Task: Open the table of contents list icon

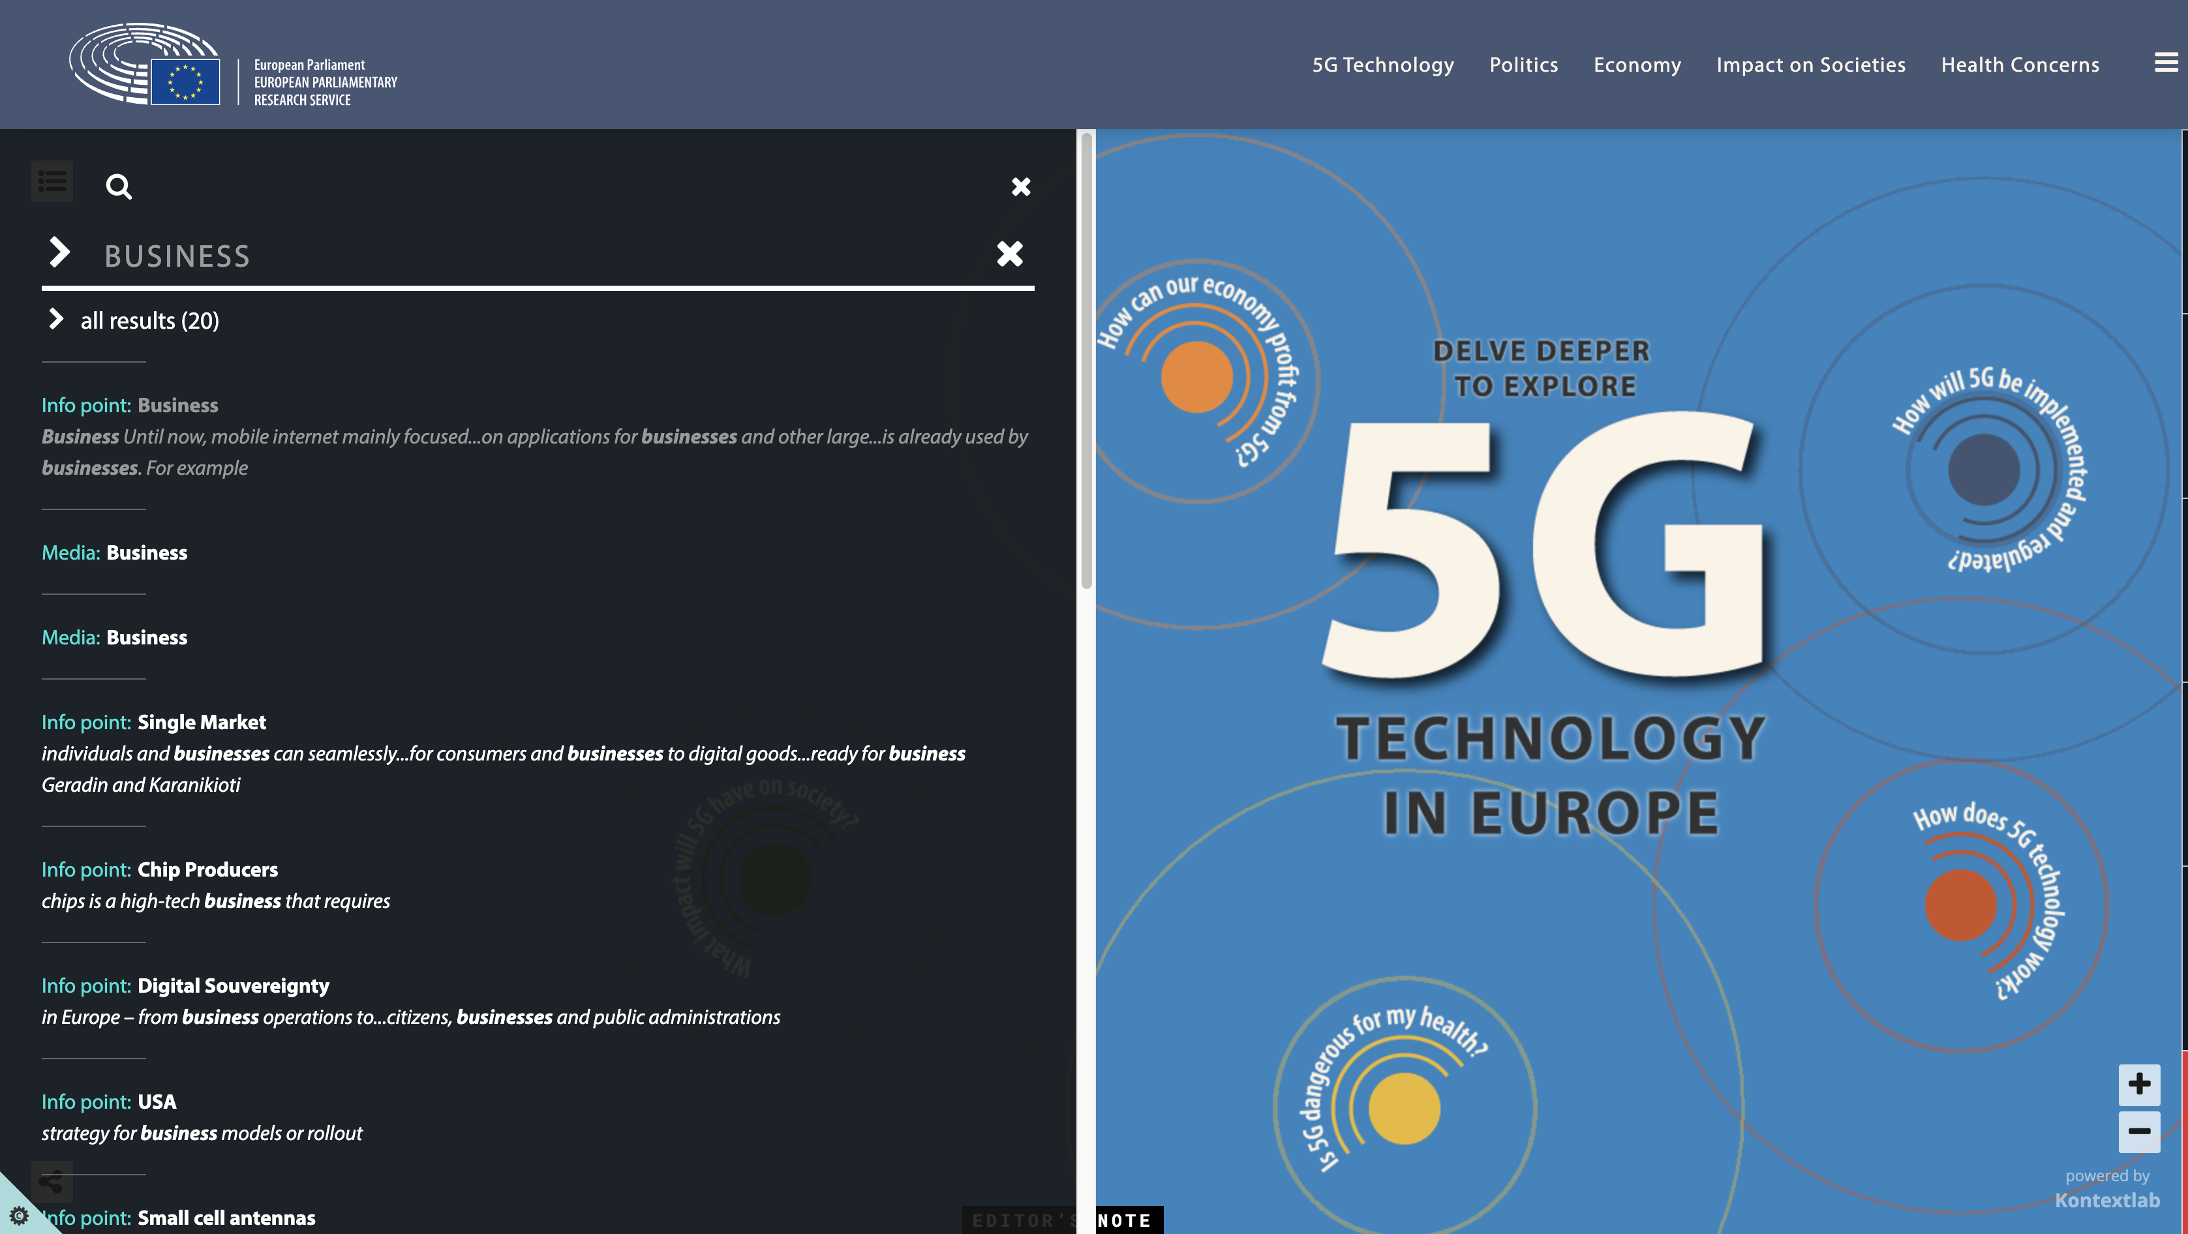Action: (52, 181)
